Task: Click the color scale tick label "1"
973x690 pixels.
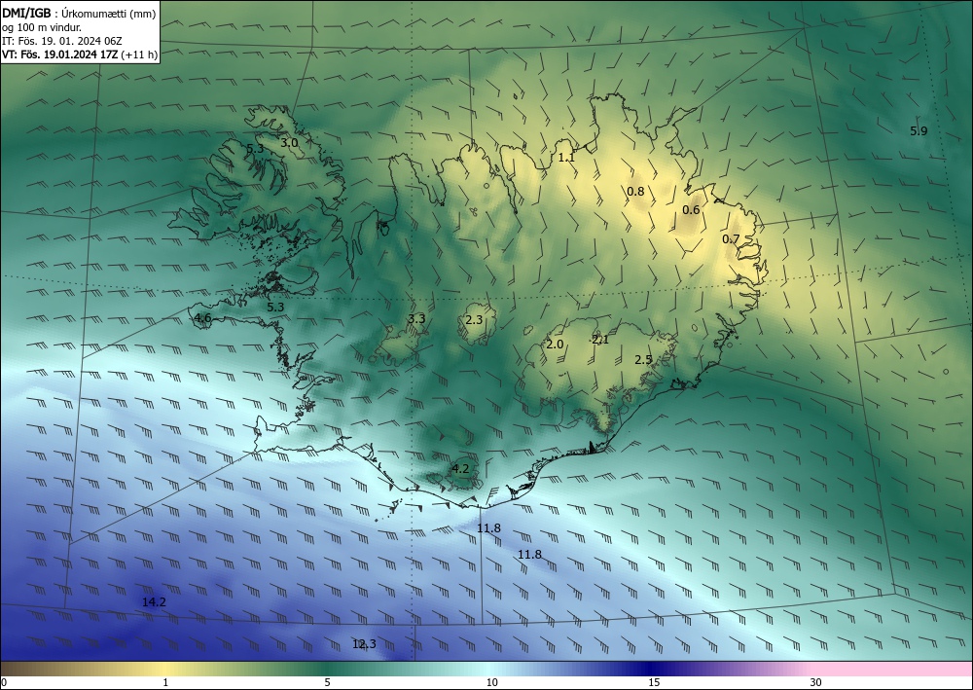Action: point(165,683)
